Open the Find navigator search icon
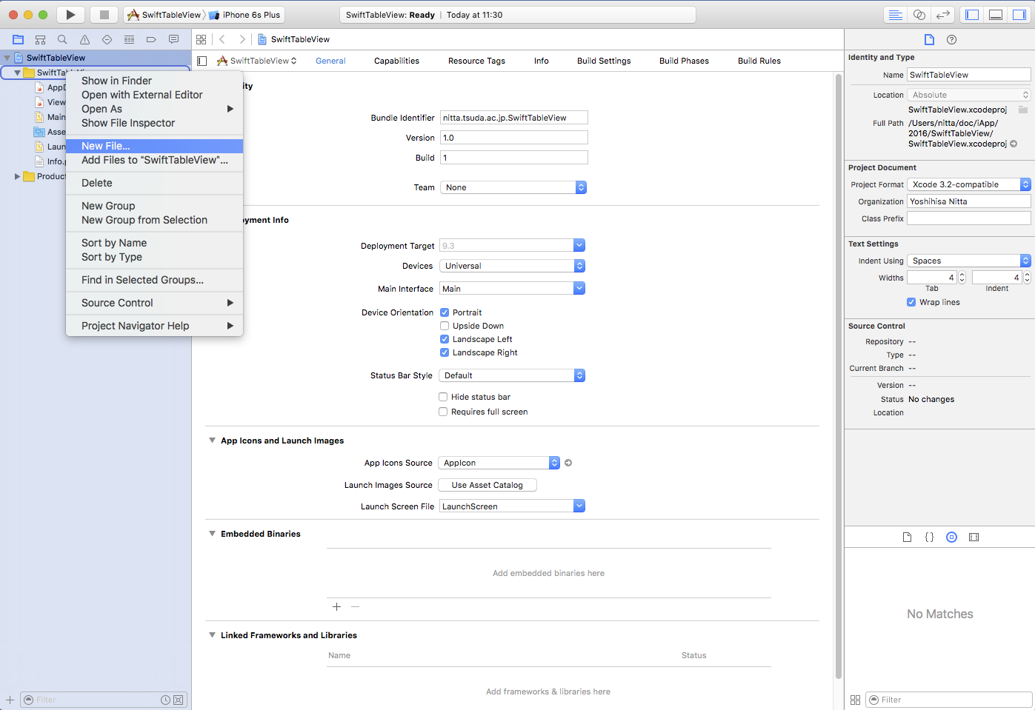The width and height of the screenshot is (1035, 710). pyautogui.click(x=62, y=39)
